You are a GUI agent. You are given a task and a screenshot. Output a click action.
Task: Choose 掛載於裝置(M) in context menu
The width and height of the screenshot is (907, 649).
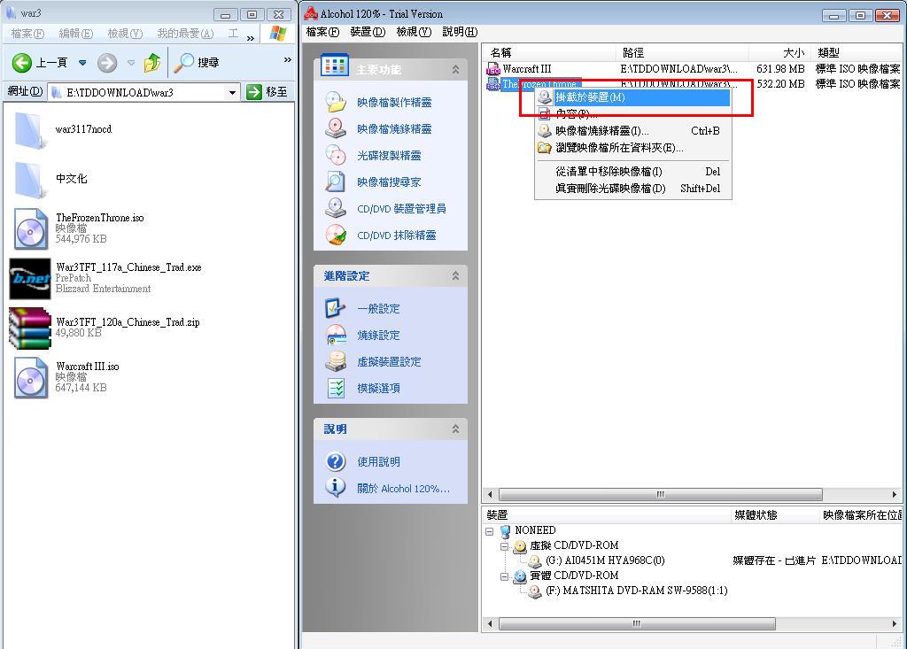coord(632,97)
